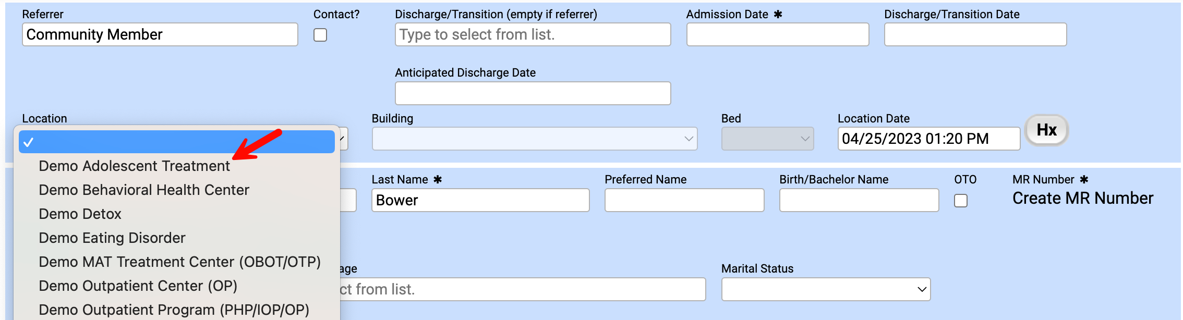Choose Demo MAT Treatment Center (OBOT/OTP)
The width and height of the screenshot is (1183, 320).
tap(179, 262)
